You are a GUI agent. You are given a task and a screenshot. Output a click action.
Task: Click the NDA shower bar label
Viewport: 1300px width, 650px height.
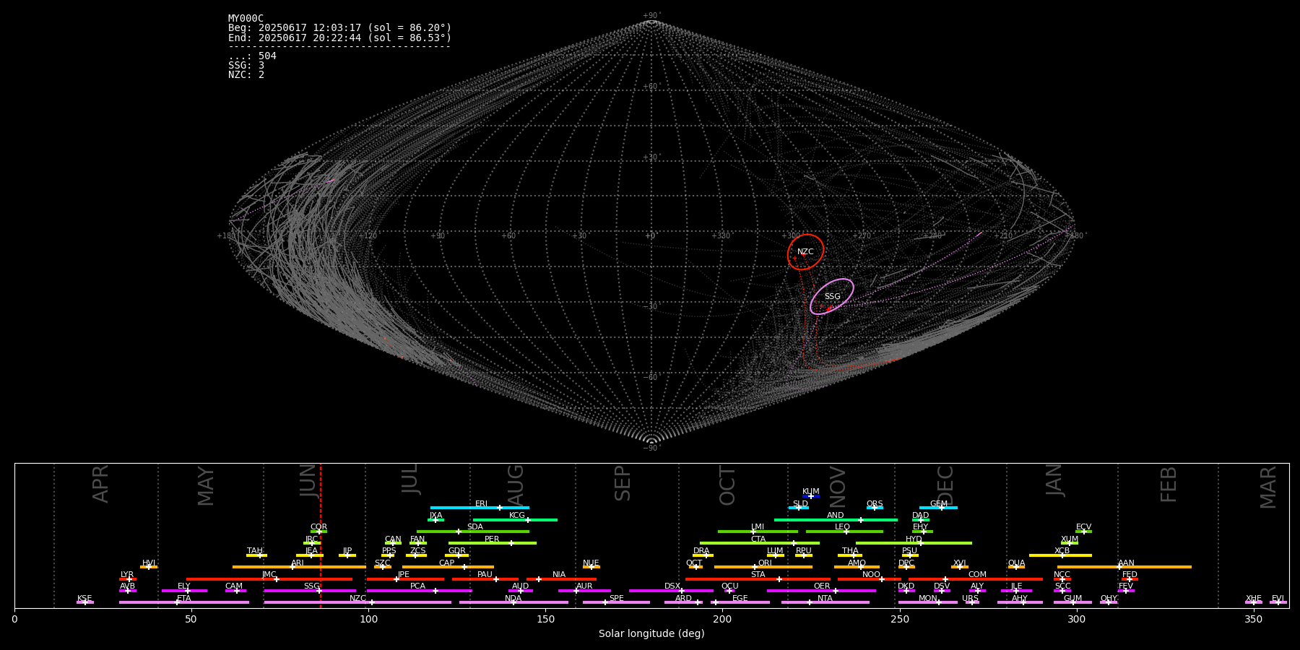[x=513, y=599]
